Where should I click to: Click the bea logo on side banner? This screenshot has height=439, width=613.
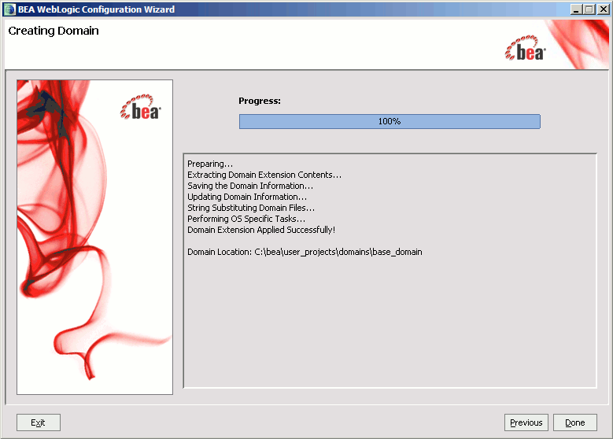pos(140,107)
